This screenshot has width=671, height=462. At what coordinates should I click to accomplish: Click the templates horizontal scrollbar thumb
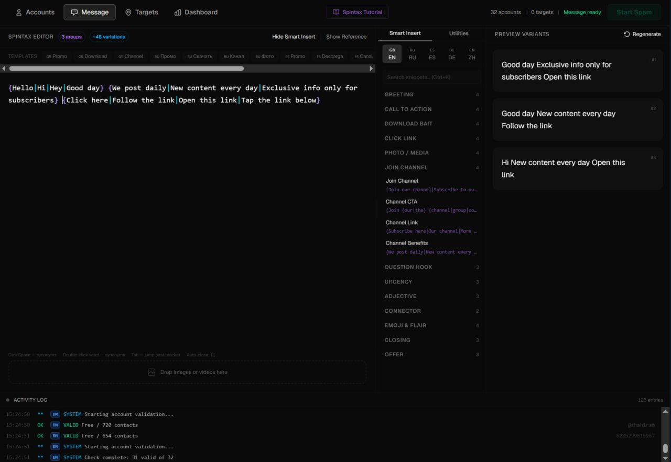point(126,68)
